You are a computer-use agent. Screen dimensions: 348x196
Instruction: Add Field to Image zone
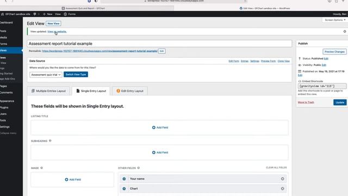point(73,180)
